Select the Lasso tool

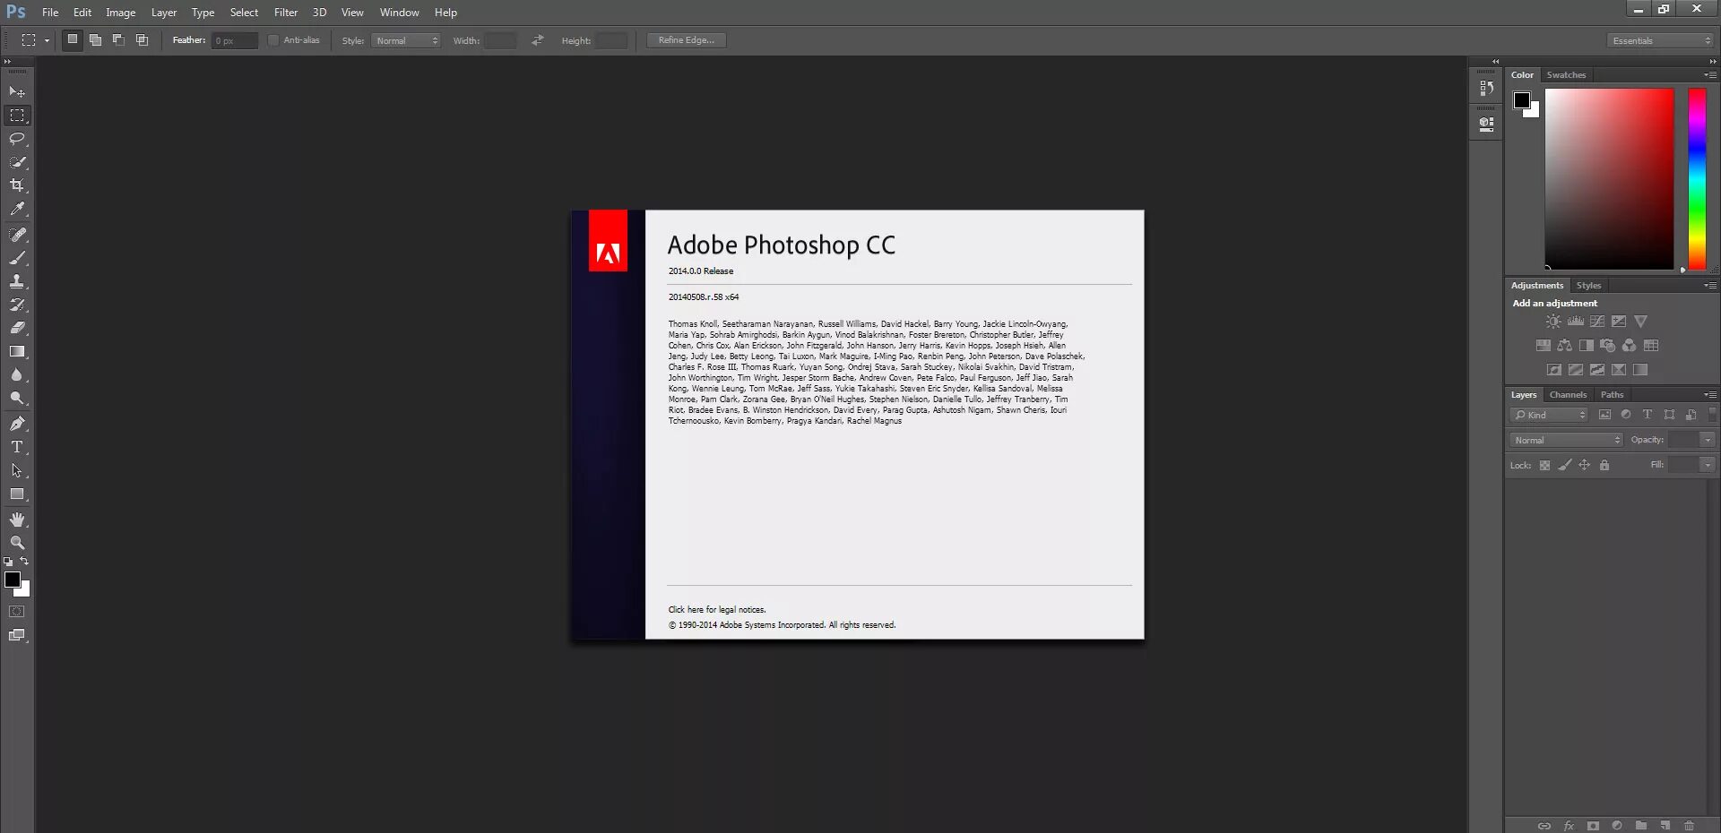click(x=17, y=139)
